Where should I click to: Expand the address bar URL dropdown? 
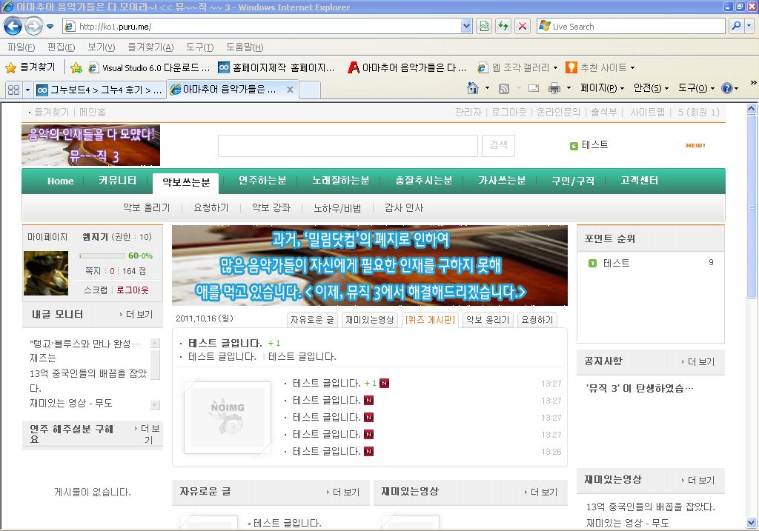coord(466,26)
